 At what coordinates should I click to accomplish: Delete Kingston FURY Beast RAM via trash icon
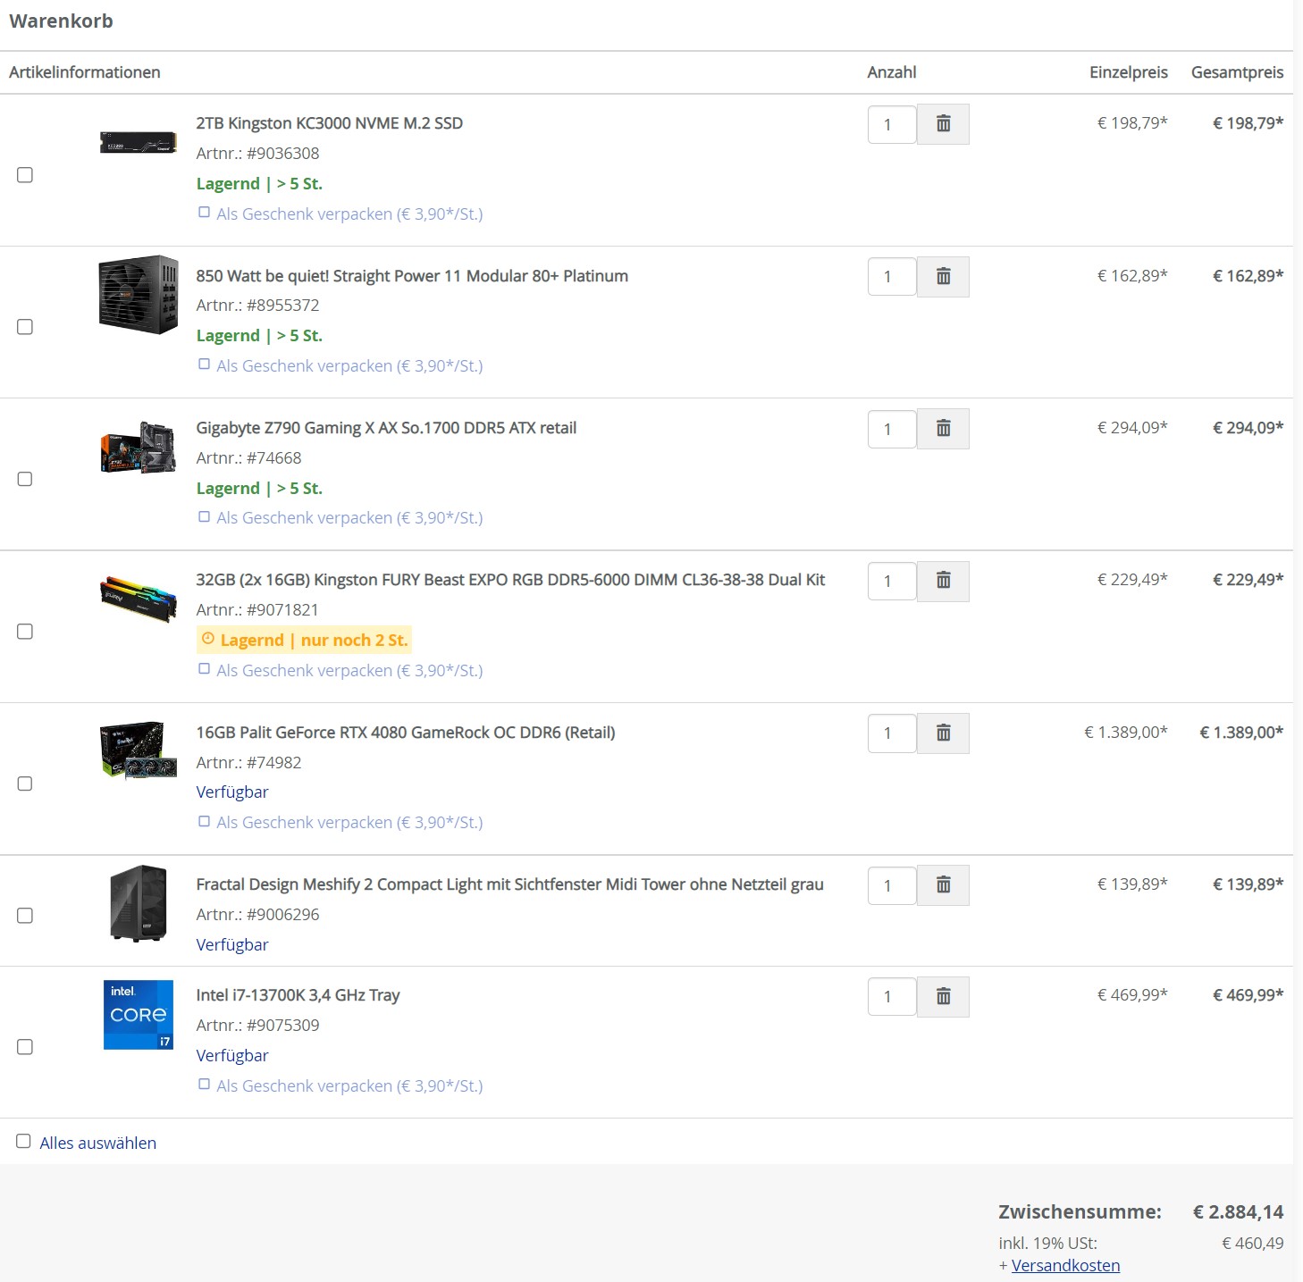click(943, 581)
